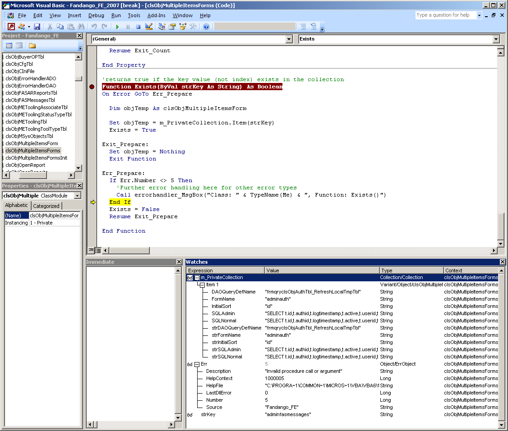Click the Run (Continue) play icon
Screen dimensions: 508x431
(117, 27)
